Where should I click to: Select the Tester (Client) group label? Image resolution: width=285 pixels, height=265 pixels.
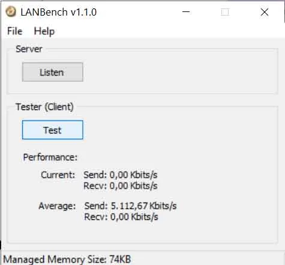coord(44,107)
